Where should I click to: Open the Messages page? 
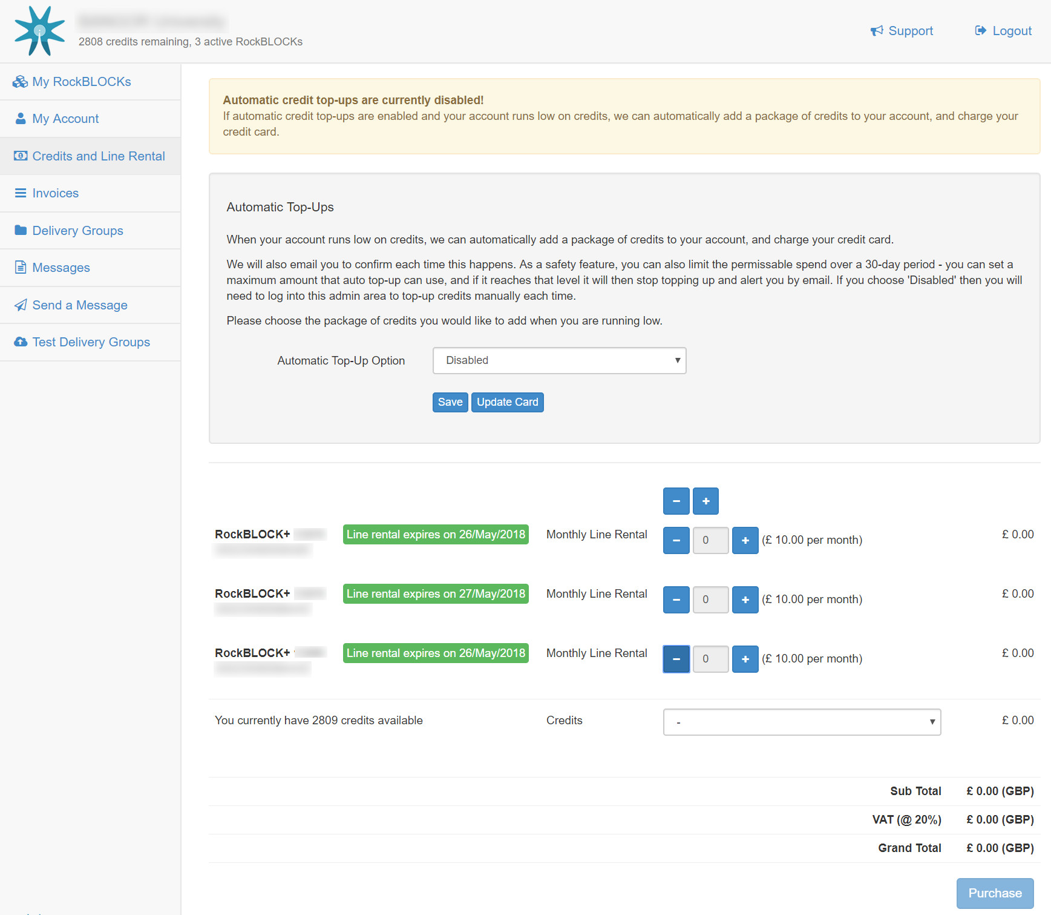pos(90,268)
